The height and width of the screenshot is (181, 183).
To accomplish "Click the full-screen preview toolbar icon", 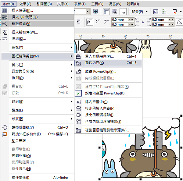I will pyautogui.click(x=156, y=12).
